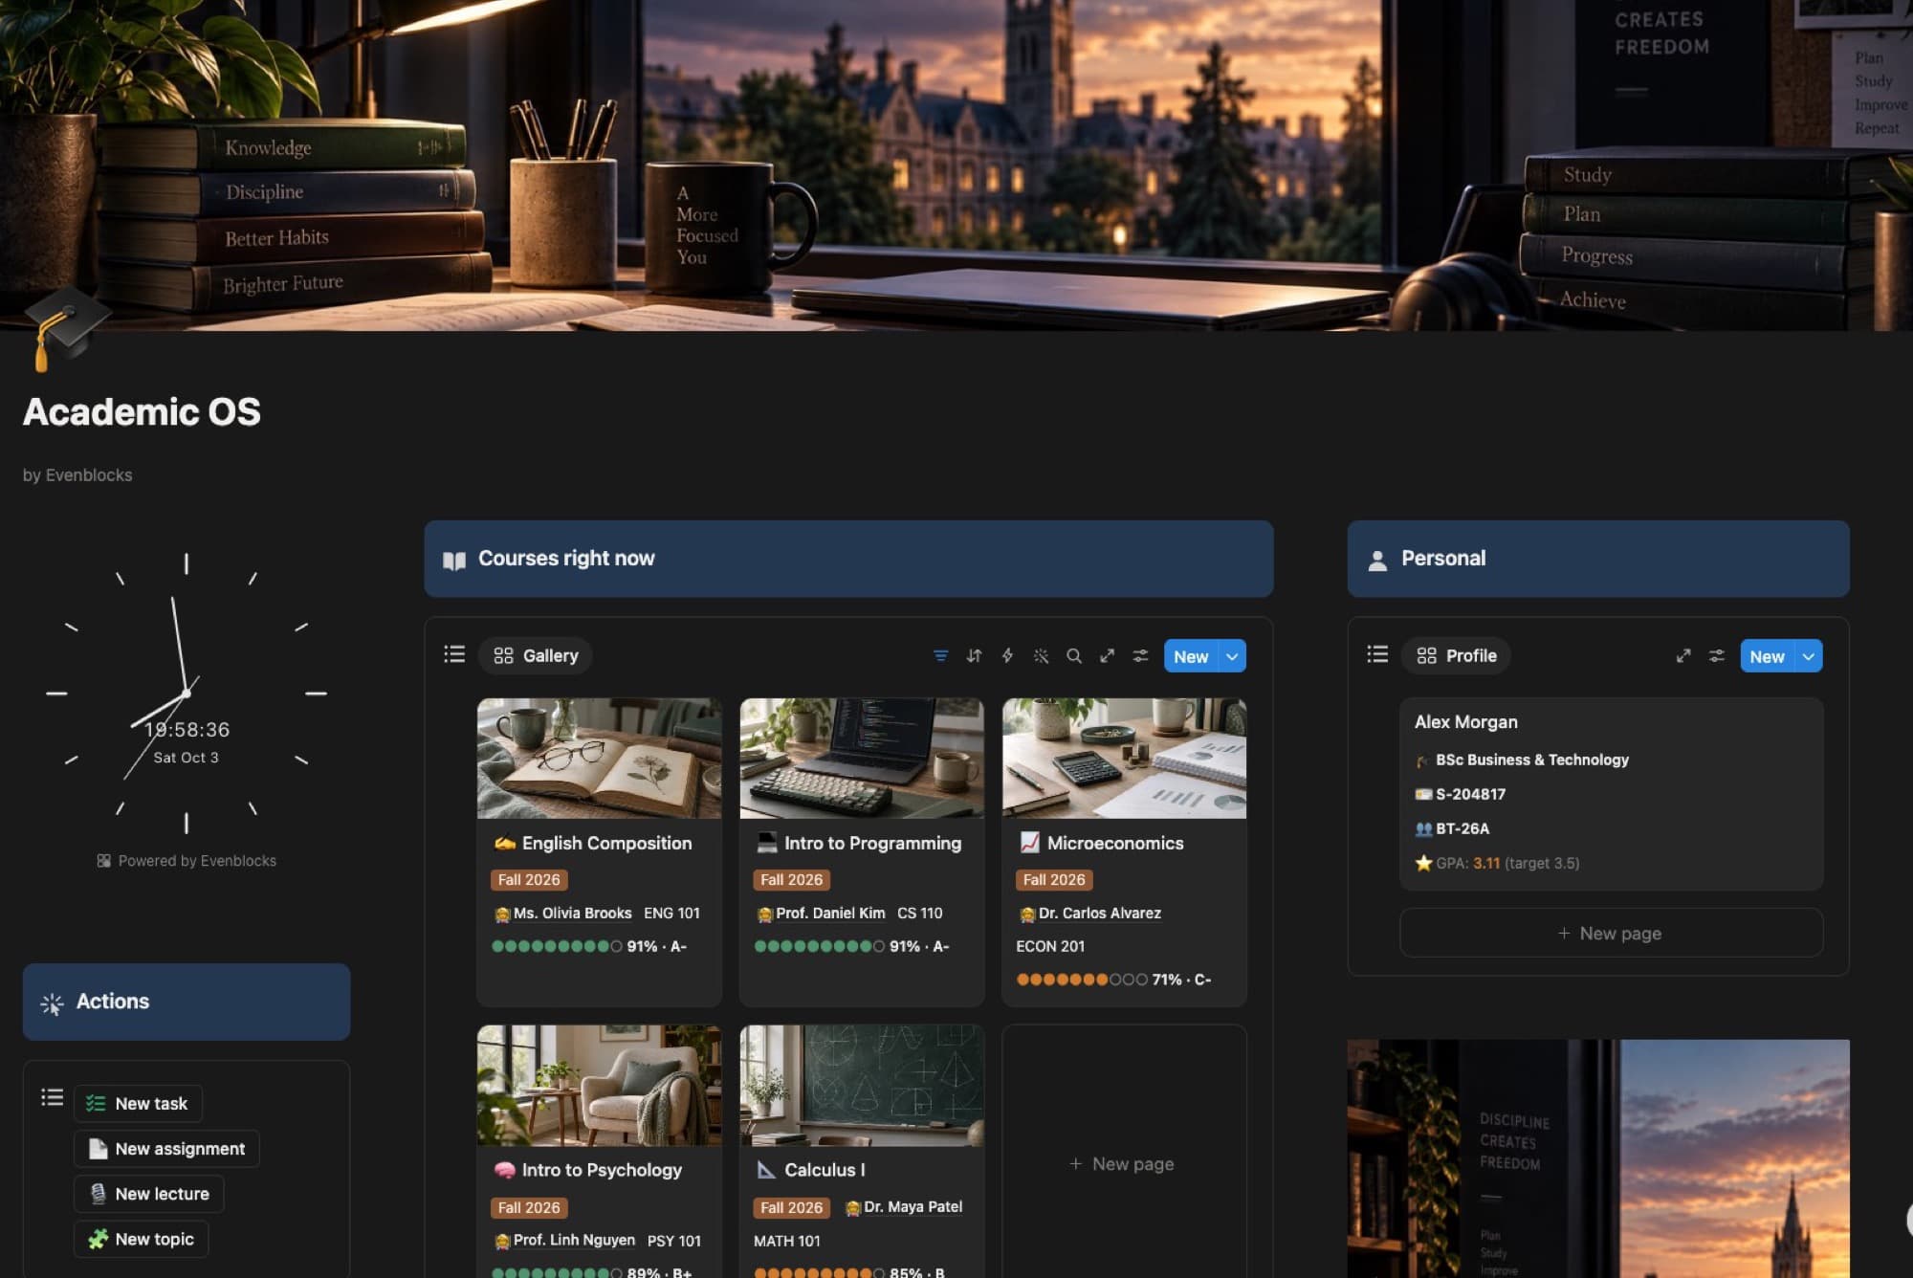Open the Intro to Programming card thumbnail
This screenshot has width=1913, height=1278.
point(862,758)
